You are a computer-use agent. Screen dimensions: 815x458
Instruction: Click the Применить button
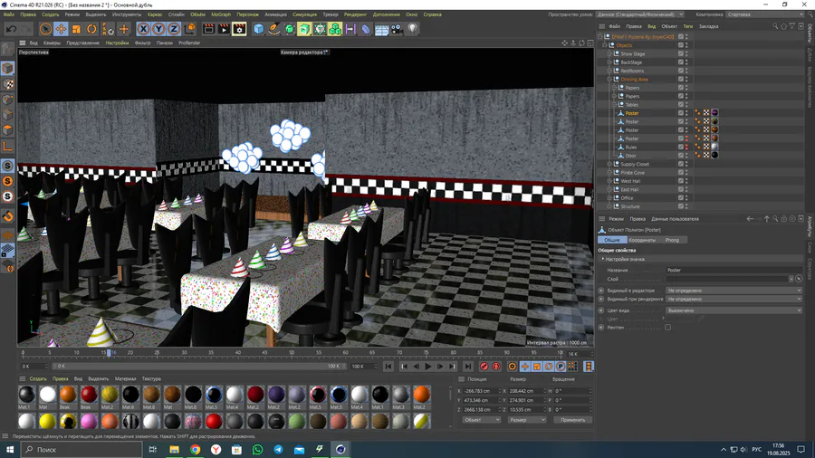(x=573, y=420)
